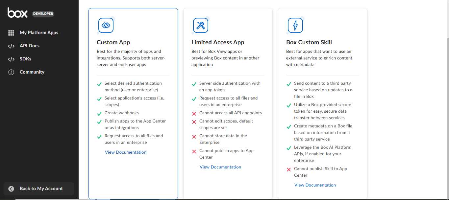
Task: Click Publish apps to the App Center text
Action: point(135,124)
